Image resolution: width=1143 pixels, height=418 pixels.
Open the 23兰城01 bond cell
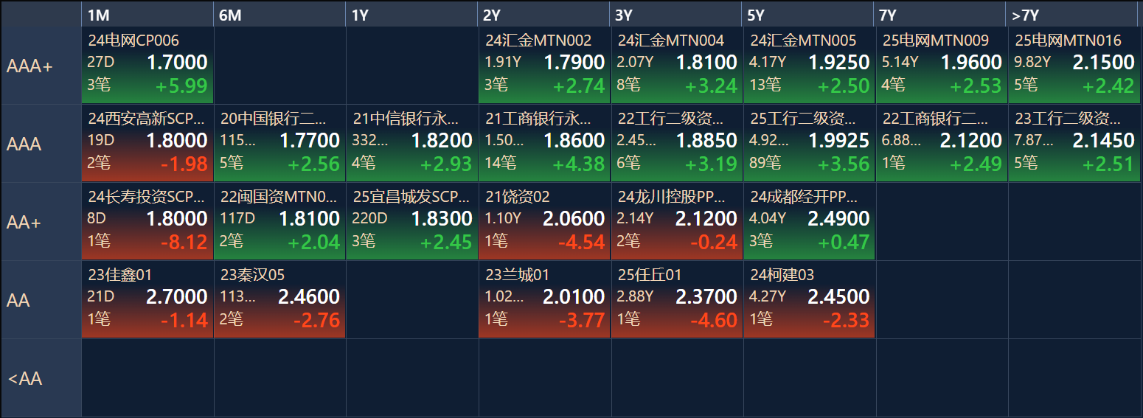pyautogui.click(x=544, y=301)
